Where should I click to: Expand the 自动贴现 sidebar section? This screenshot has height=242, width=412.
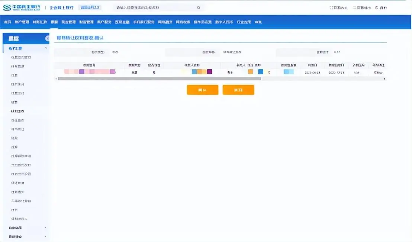point(45,228)
